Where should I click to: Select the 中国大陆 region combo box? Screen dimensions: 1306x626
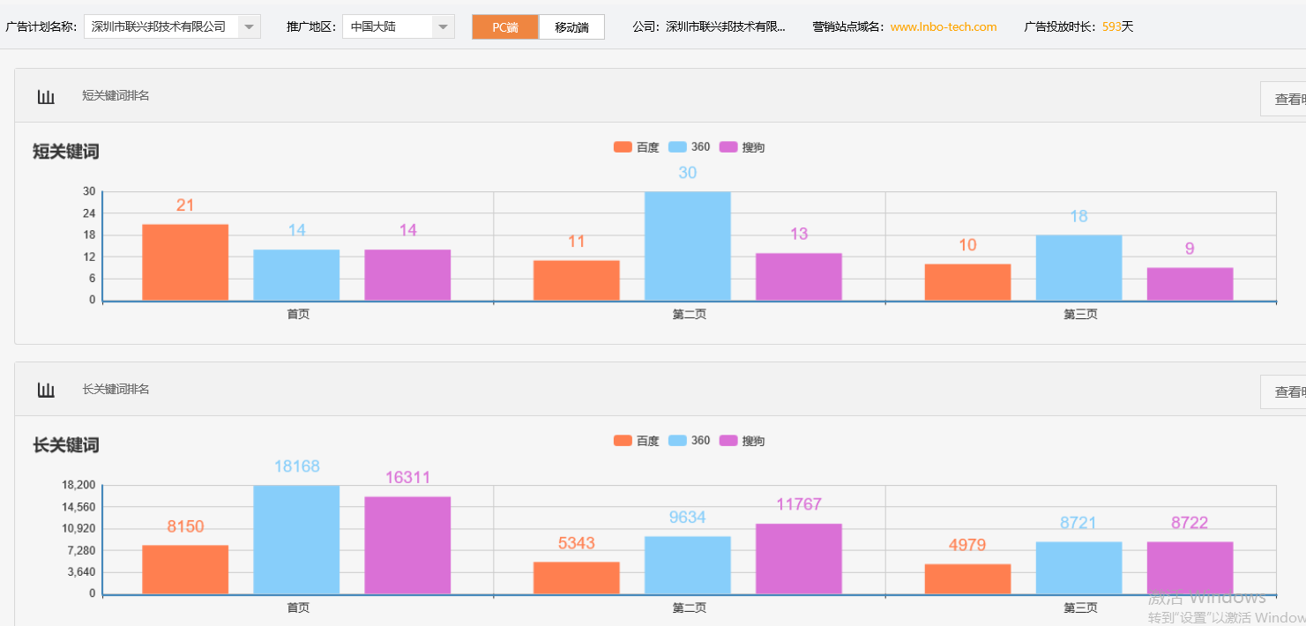(388, 27)
